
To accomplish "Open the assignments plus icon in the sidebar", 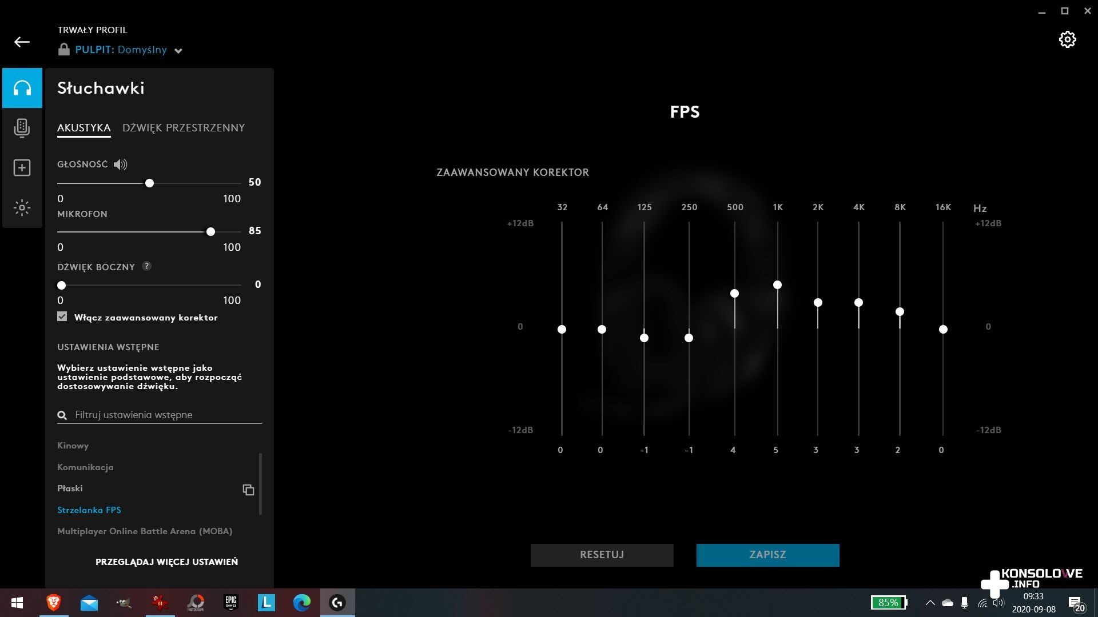I will (x=22, y=168).
